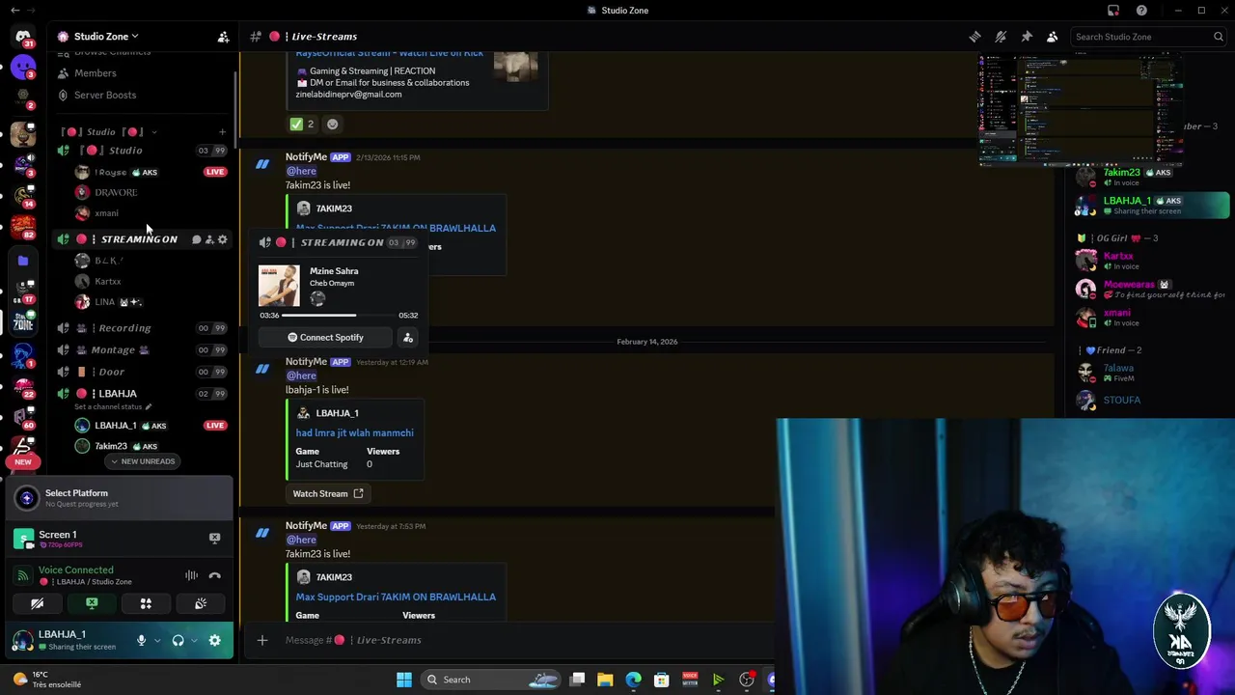Open Members list entry
Screen dimensions: 1235x695
[95, 73]
